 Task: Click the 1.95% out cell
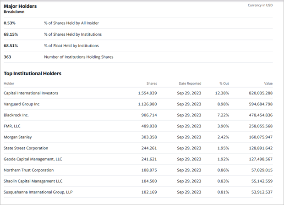[223, 148]
